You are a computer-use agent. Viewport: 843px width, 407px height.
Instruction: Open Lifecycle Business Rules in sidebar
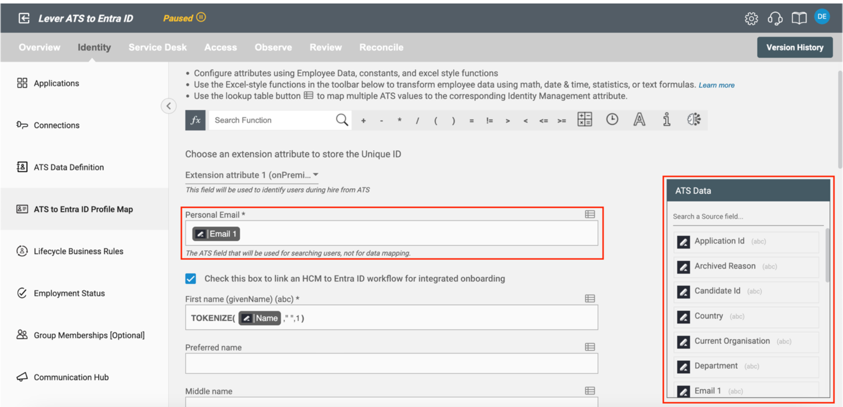click(78, 251)
